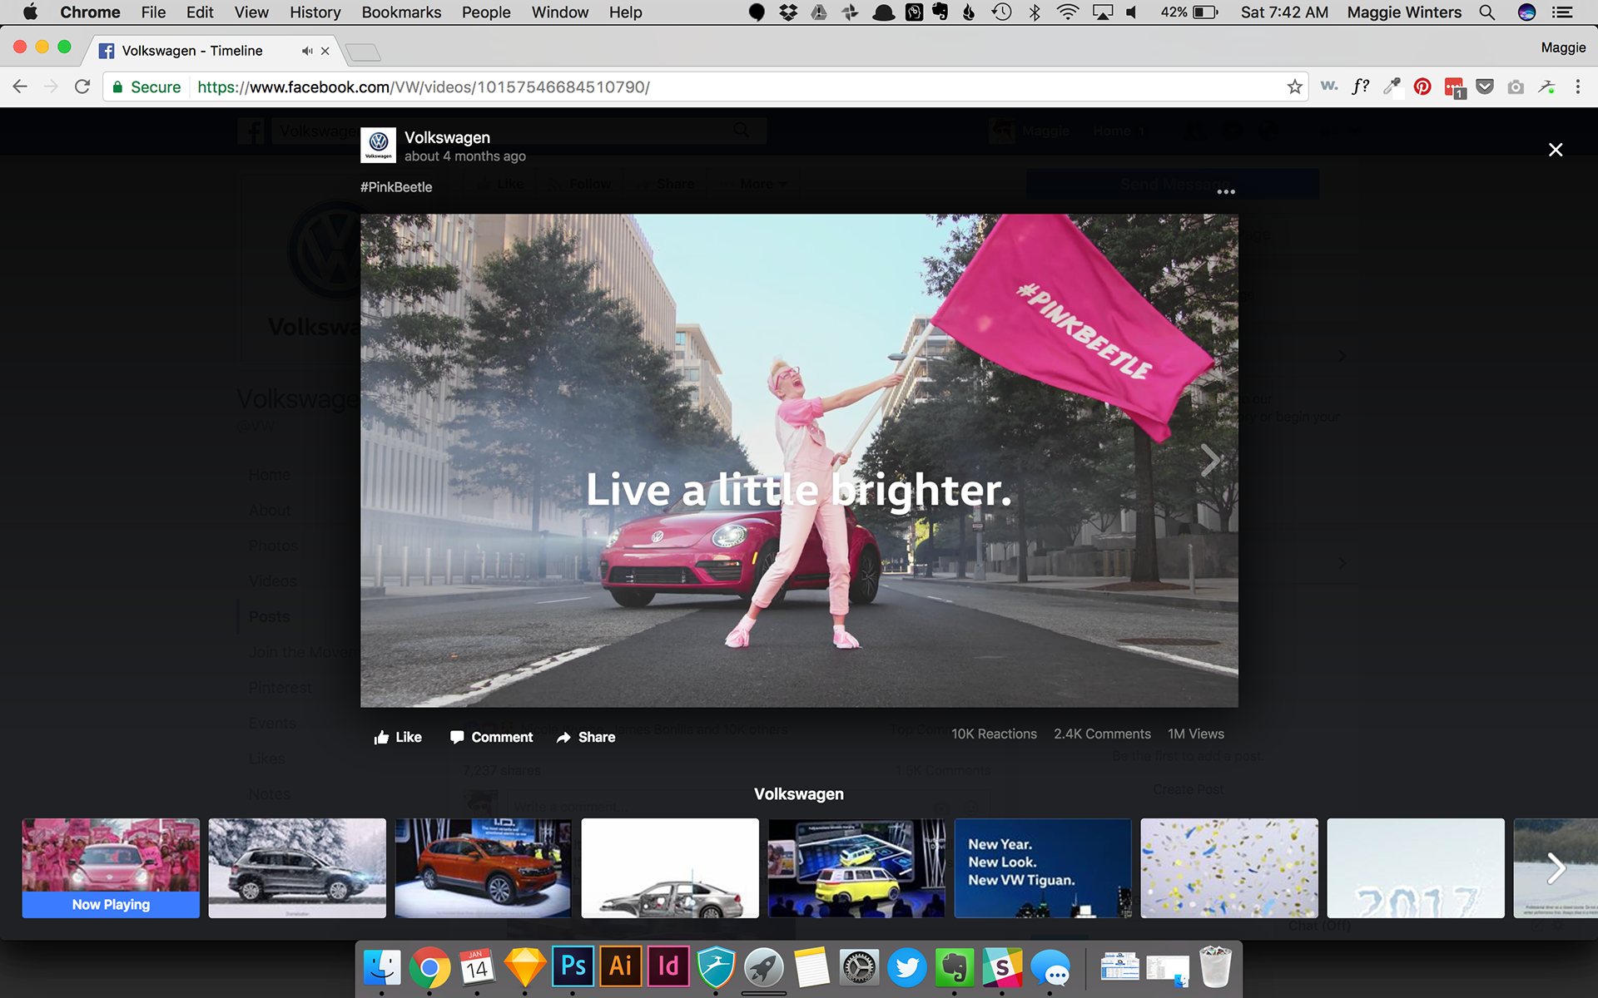Open the Chrome menu bar item
1598x998 pixels.
90,12
